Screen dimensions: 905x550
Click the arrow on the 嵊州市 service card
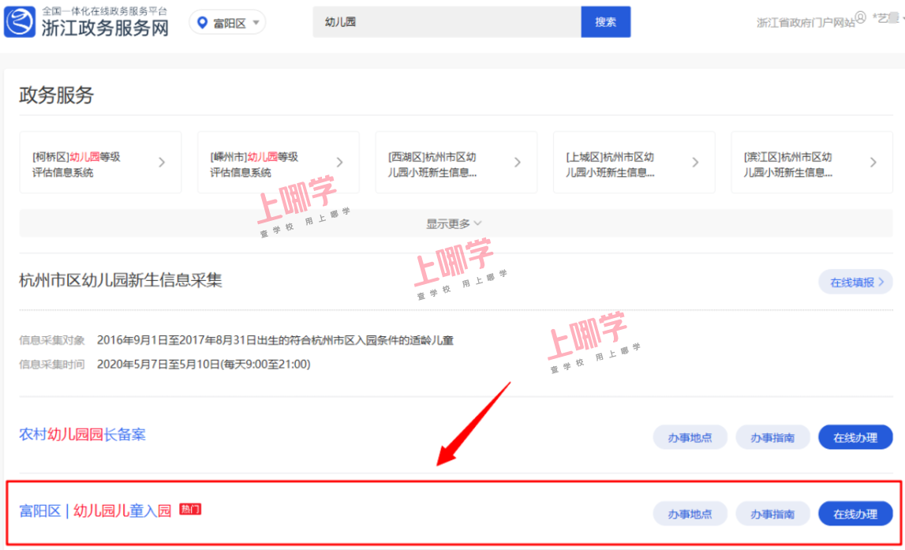pos(340,163)
